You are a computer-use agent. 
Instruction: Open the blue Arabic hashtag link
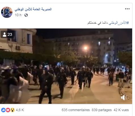(119, 23)
